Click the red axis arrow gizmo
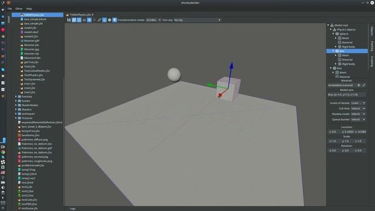Viewport: 375px width, 211px height. 220,96
